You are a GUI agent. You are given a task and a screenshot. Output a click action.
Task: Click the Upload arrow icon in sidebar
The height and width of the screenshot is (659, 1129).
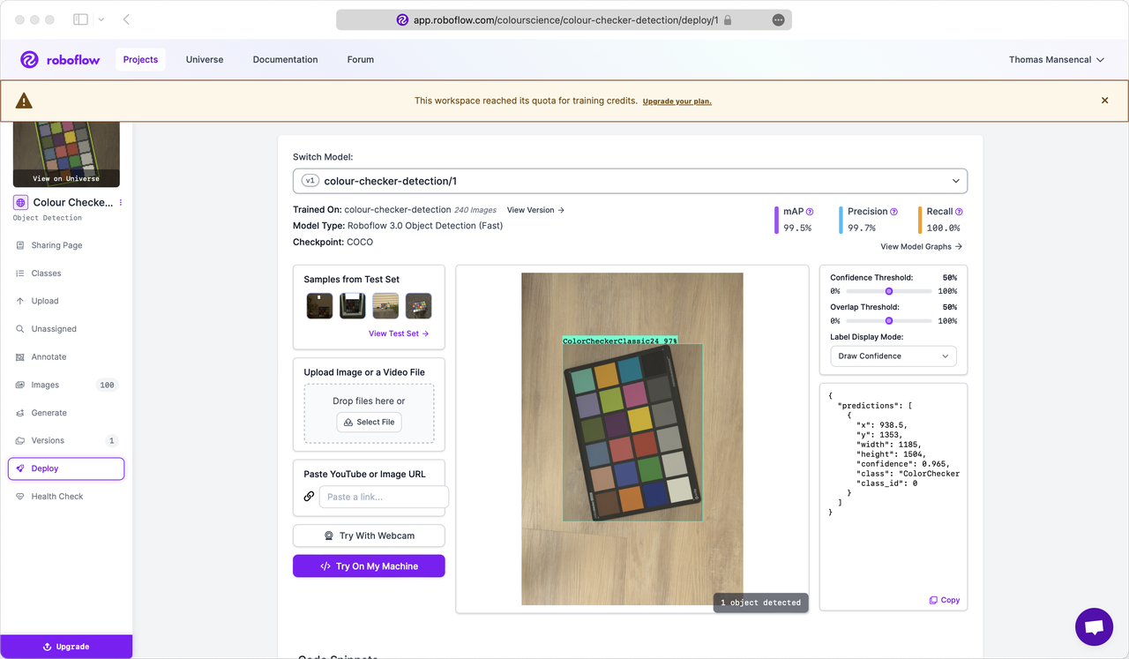20,301
